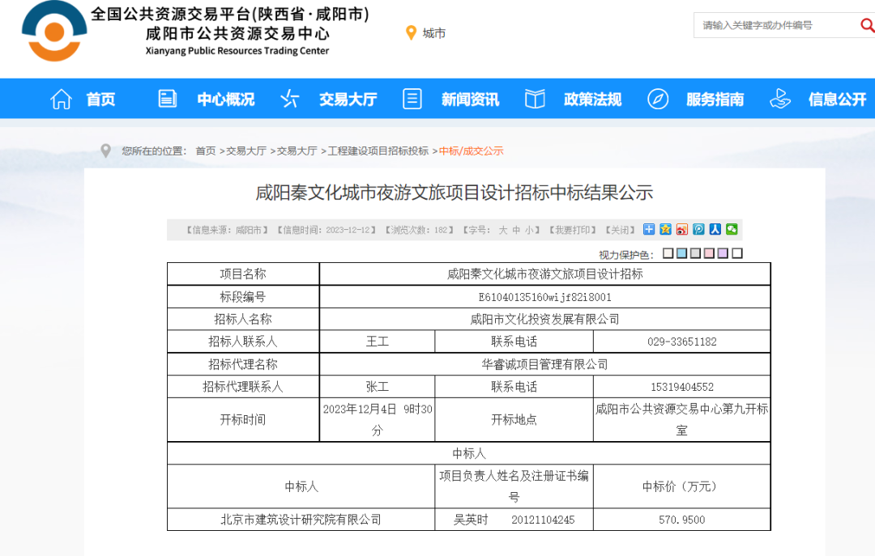The height and width of the screenshot is (556, 875).
Task: Click bid opening time 2023年12月4日 cell
Action: [x=378, y=420]
